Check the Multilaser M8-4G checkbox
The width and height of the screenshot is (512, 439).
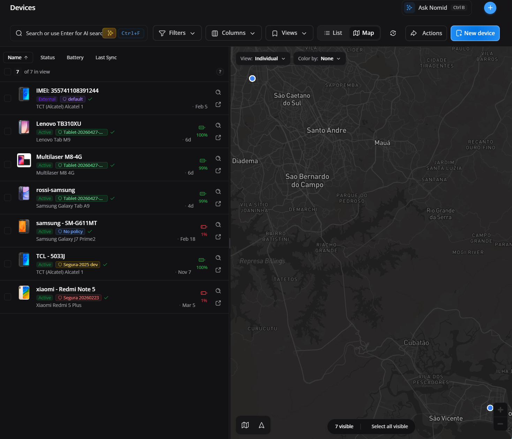click(x=8, y=164)
